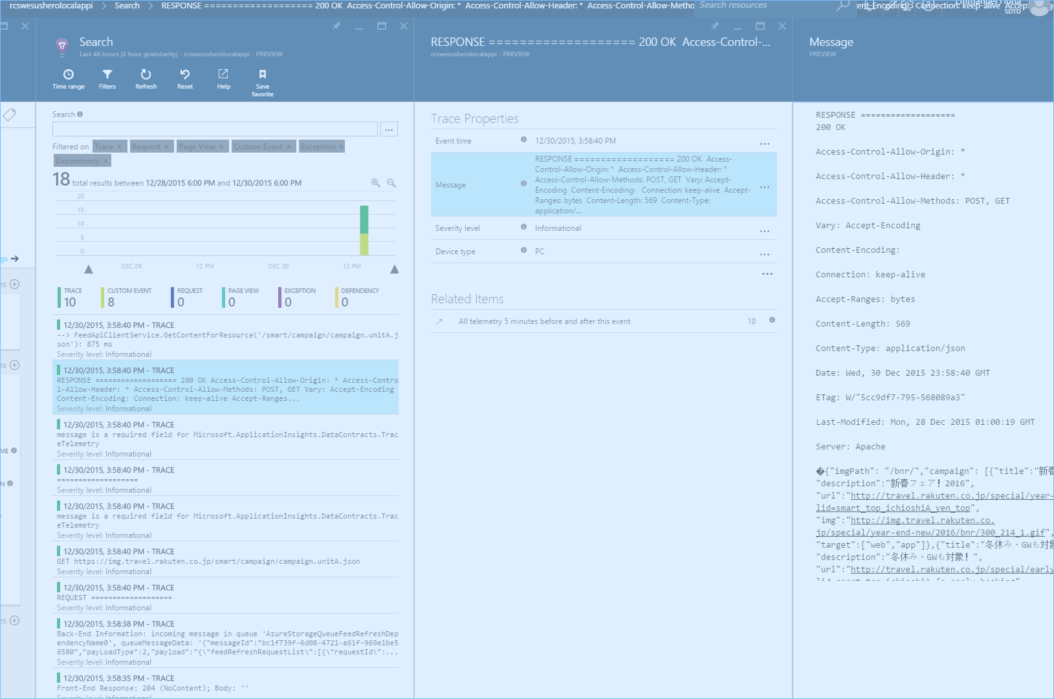Open the search options ellipsis button
This screenshot has width=1054, height=699.
(x=389, y=129)
